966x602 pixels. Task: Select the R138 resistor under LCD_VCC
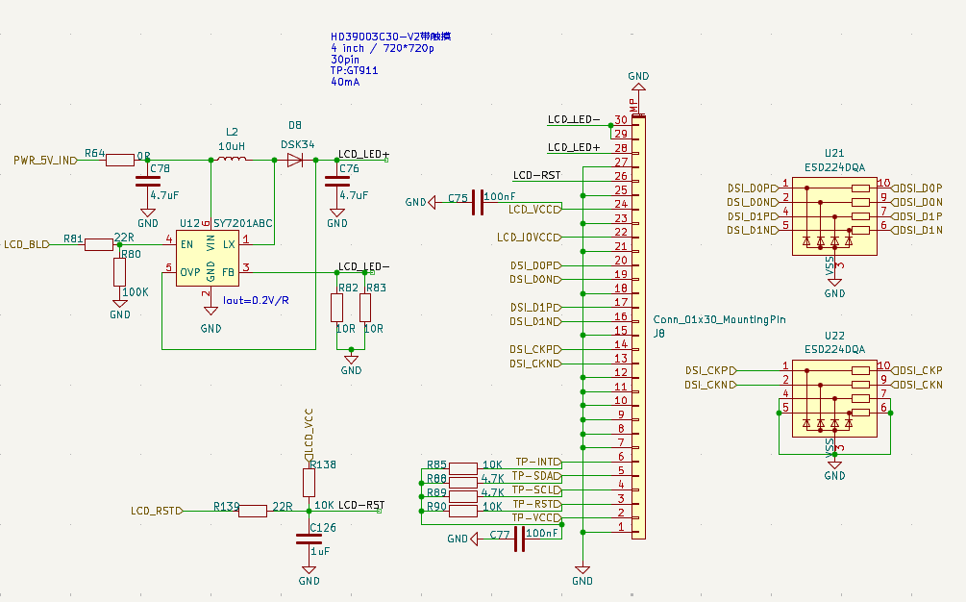point(309,481)
